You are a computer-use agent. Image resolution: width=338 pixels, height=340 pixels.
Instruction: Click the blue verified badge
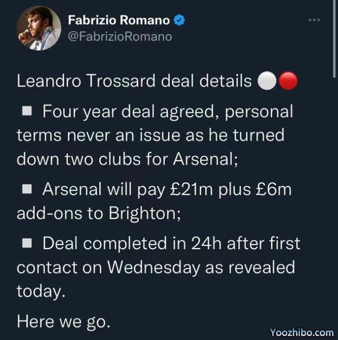tap(180, 20)
